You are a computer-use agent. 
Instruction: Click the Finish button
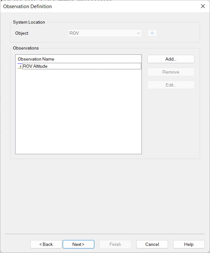(x=115, y=244)
